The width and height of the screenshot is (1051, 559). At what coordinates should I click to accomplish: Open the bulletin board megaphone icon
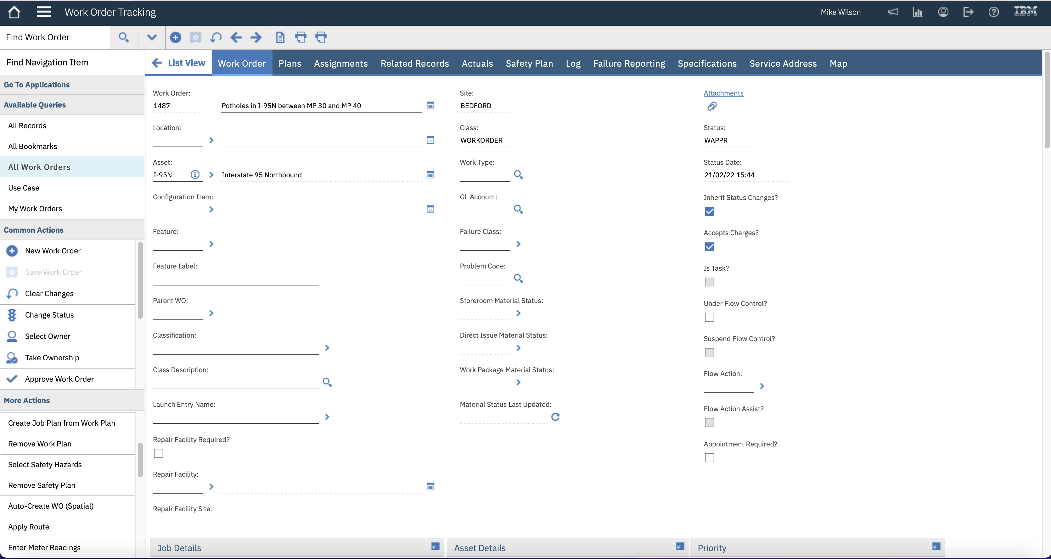pyautogui.click(x=893, y=12)
